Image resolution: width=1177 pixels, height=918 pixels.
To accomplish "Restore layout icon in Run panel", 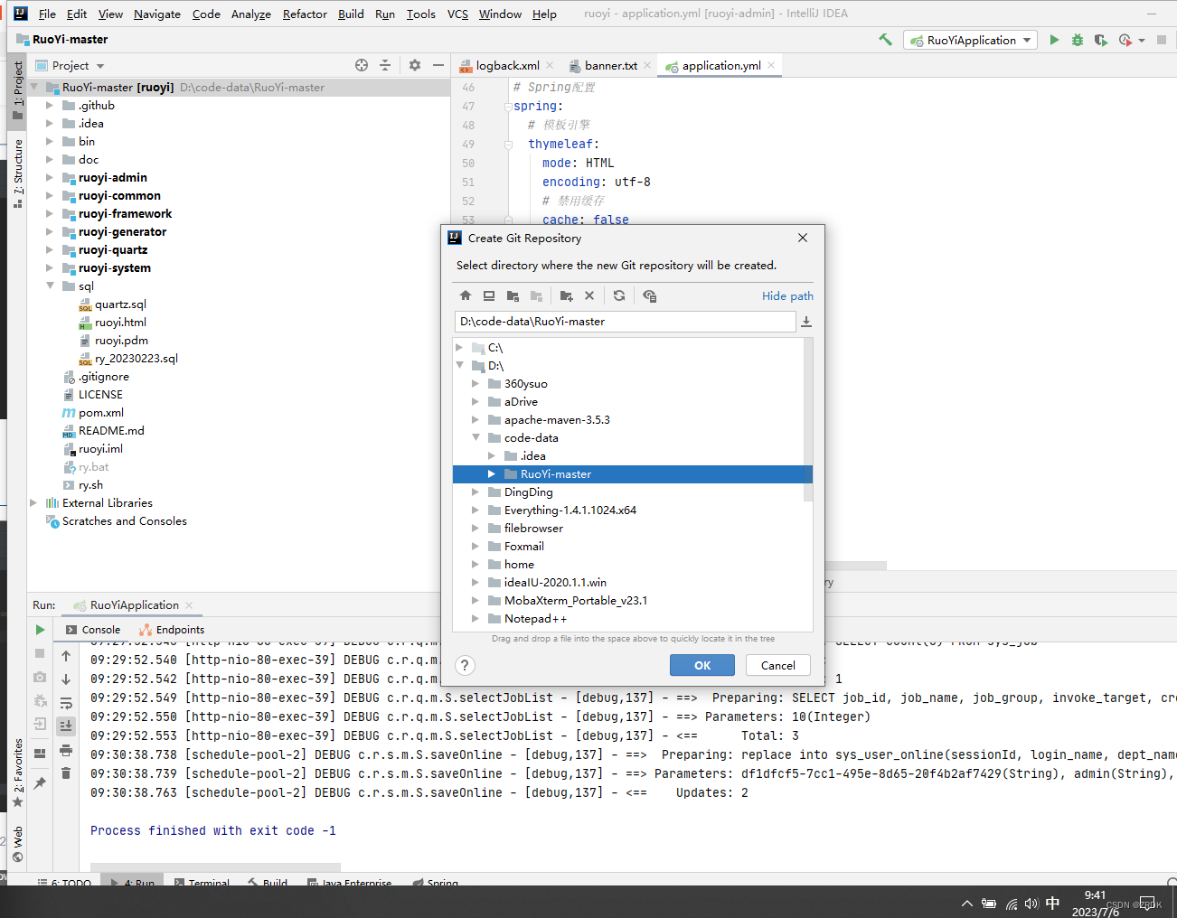I will (x=40, y=753).
